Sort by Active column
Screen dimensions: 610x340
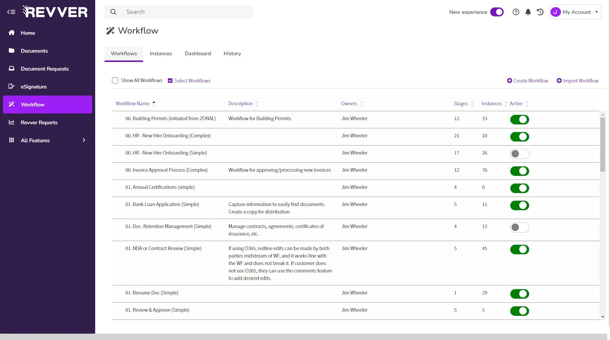(519, 104)
